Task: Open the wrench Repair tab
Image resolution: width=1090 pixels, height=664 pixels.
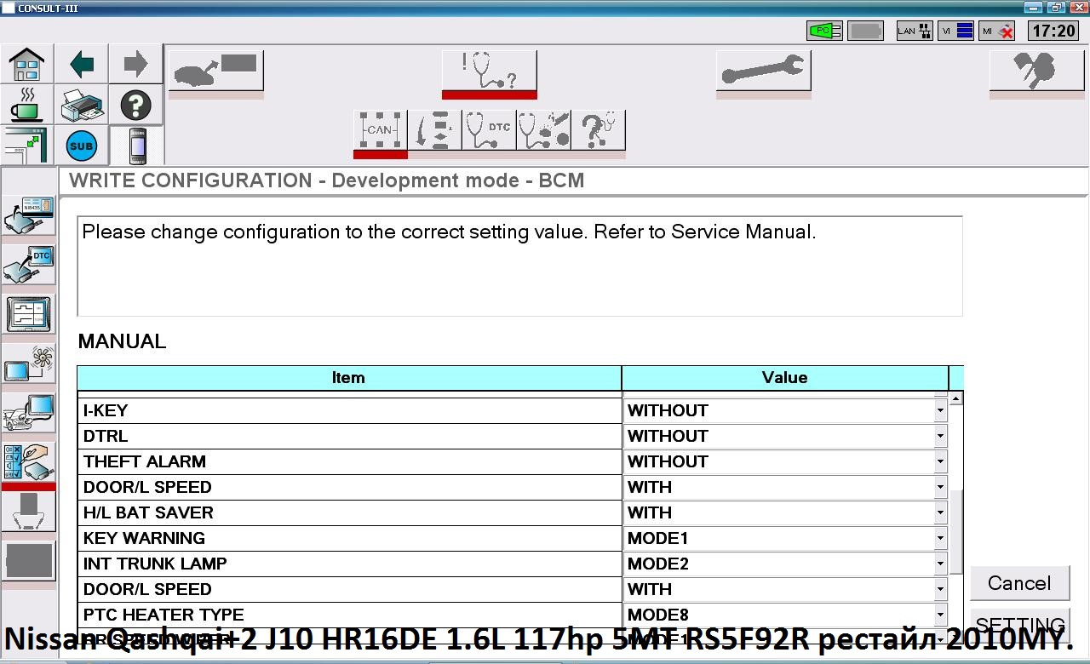Action: [764, 71]
